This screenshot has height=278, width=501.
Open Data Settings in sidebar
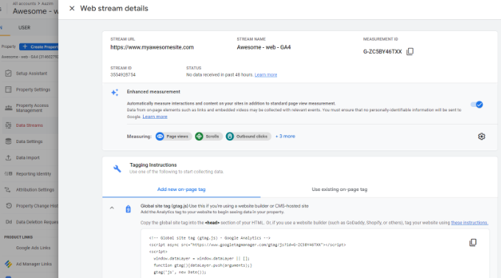point(29,142)
